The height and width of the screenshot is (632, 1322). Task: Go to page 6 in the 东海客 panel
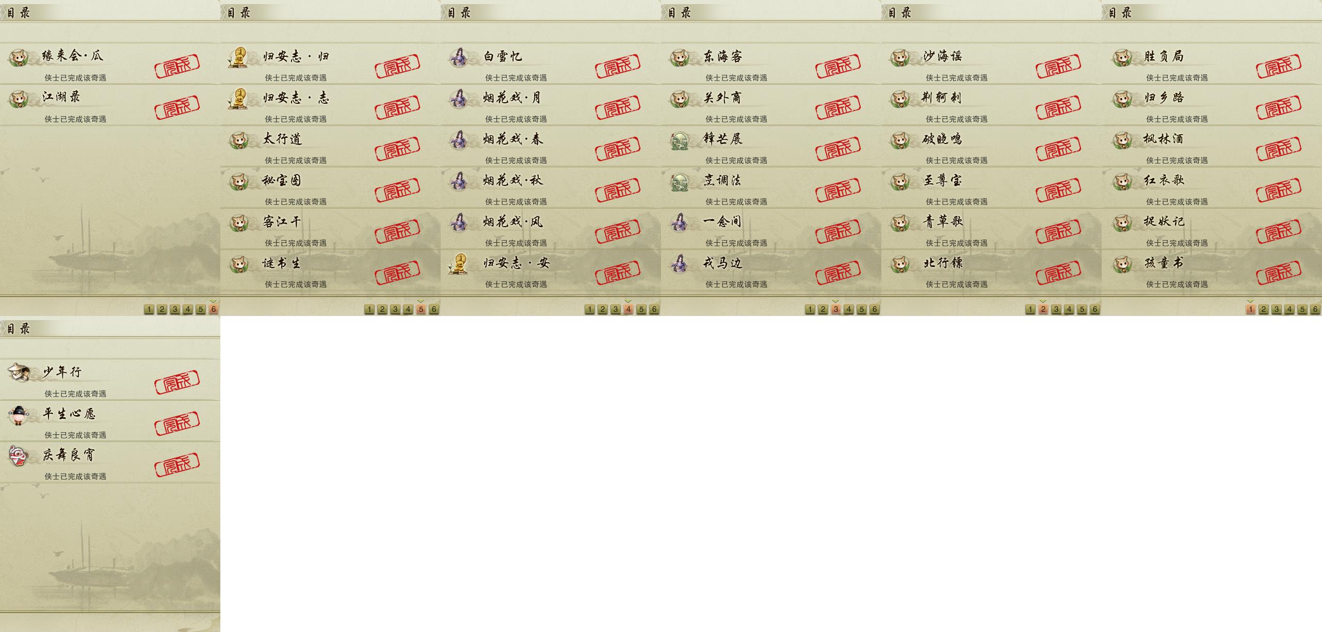(874, 309)
